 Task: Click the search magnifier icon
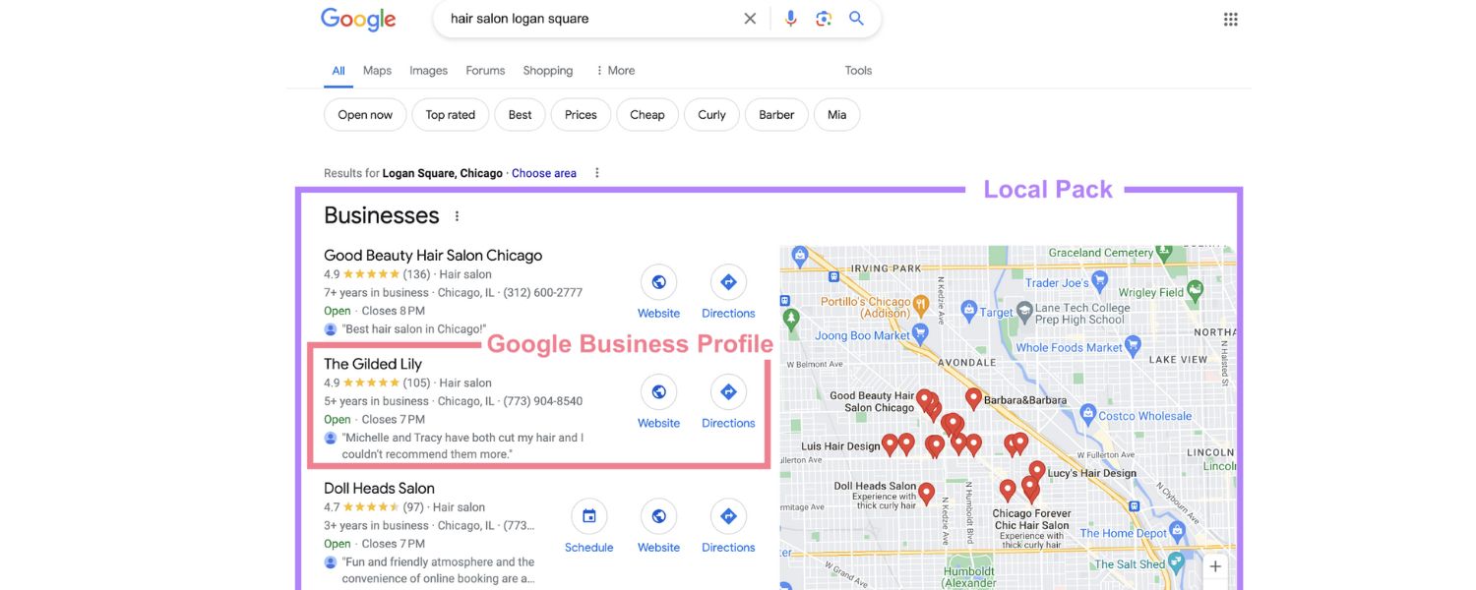pyautogui.click(x=855, y=17)
